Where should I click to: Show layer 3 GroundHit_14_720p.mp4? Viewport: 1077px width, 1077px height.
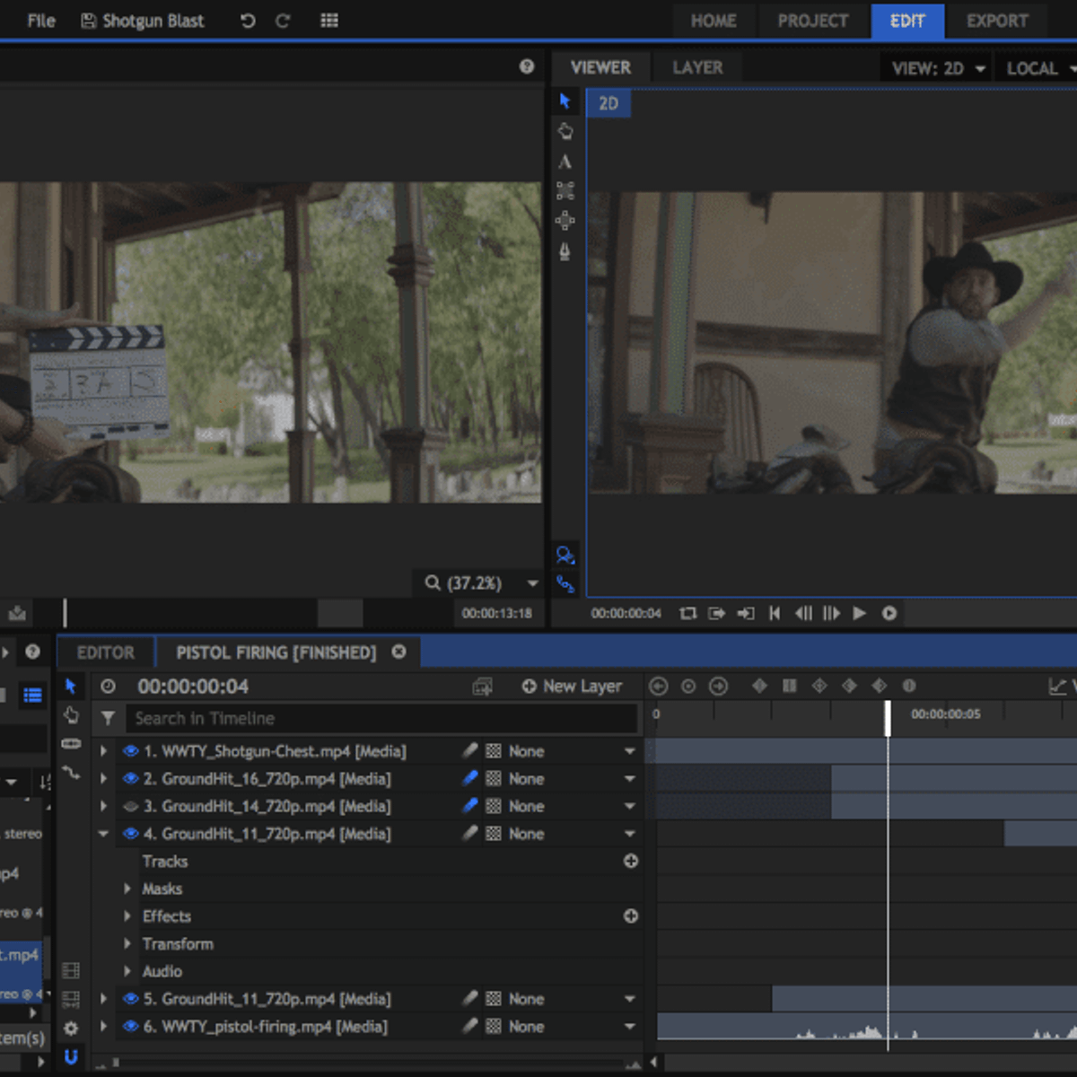coord(130,807)
